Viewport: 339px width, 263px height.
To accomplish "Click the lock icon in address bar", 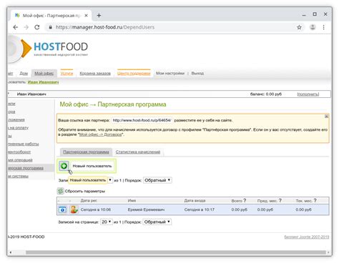I will (50, 27).
